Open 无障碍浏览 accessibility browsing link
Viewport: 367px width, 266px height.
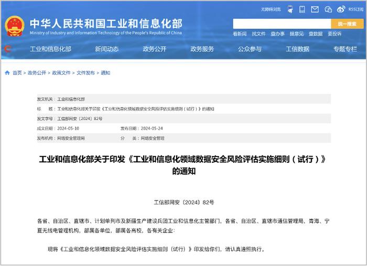click(x=271, y=9)
